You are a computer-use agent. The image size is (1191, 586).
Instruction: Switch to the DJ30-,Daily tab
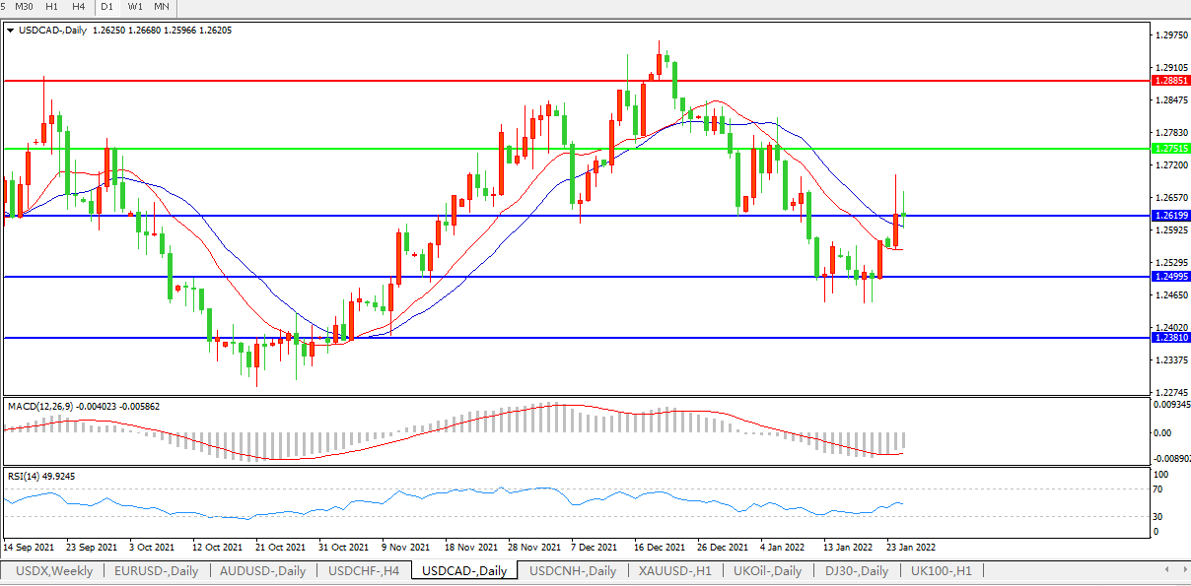point(857,571)
